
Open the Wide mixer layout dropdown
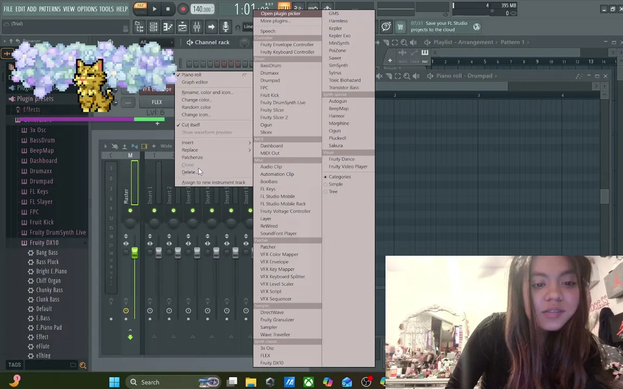(167, 146)
